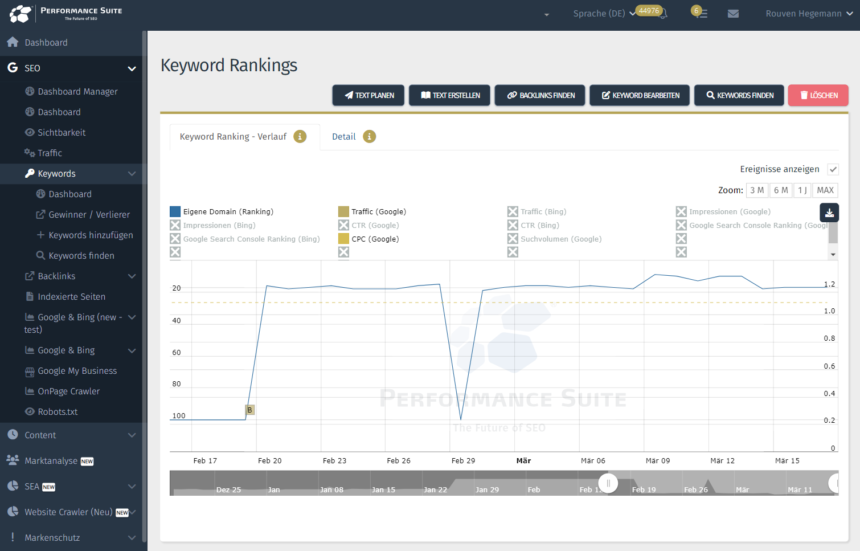Collapse the SEO section chevron
The image size is (860, 551).
tap(132, 68)
